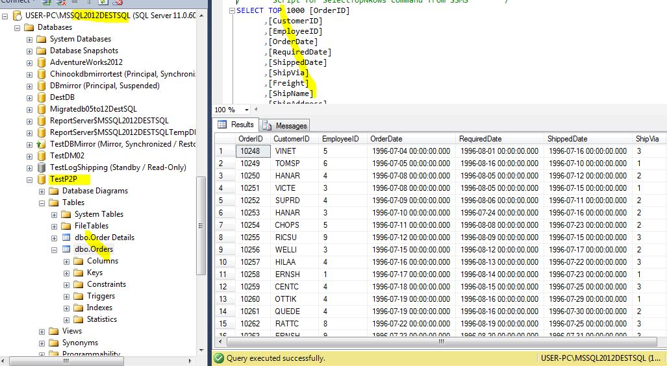
Task: Click the Tables folder icon
Action: [x=54, y=202]
